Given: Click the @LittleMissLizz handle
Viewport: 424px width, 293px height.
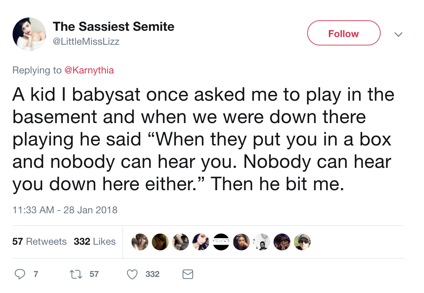Looking at the screenshot, I should pyautogui.click(x=86, y=42).
